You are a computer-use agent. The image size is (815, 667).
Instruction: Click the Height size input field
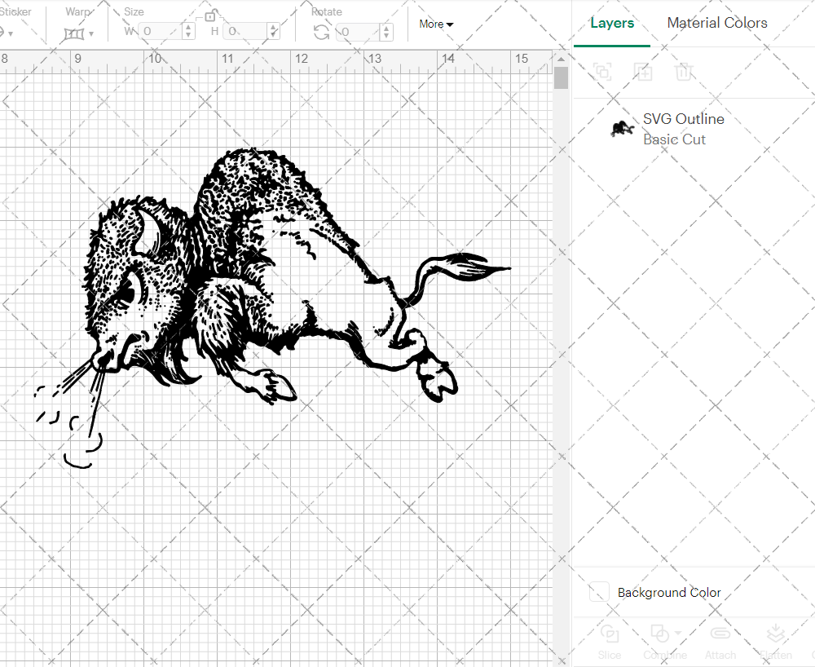246,31
